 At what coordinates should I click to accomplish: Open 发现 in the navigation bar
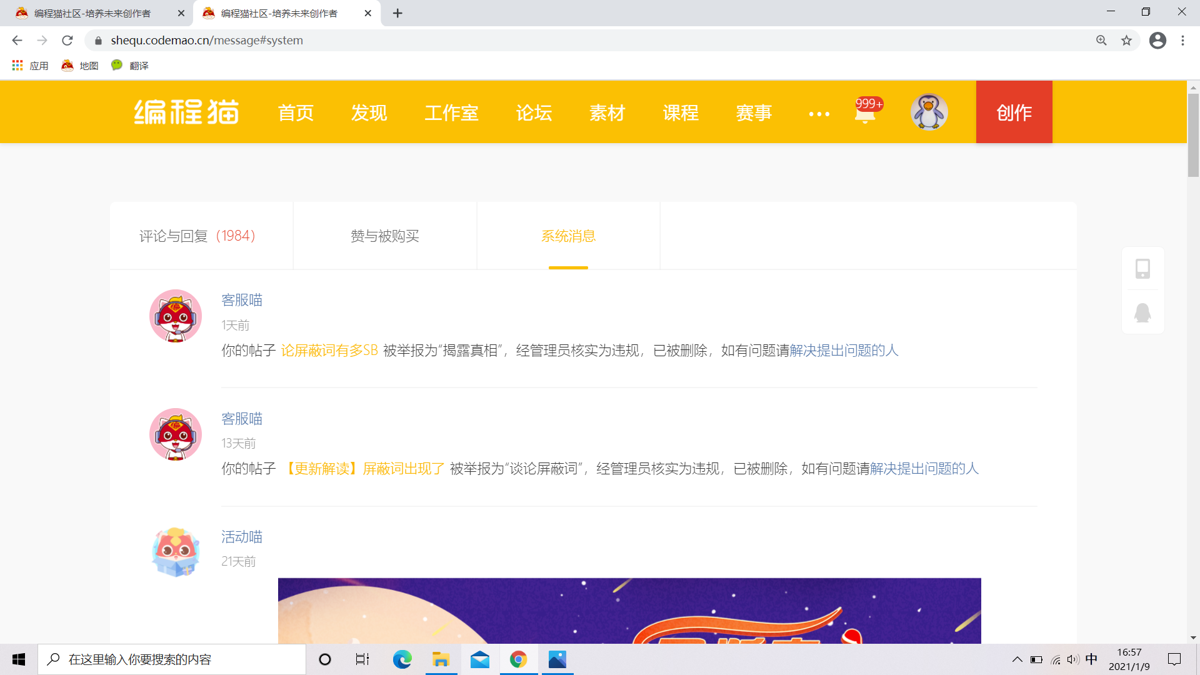click(x=369, y=112)
